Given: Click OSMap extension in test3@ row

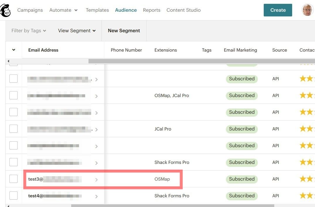Looking at the screenshot, I should (162, 179).
